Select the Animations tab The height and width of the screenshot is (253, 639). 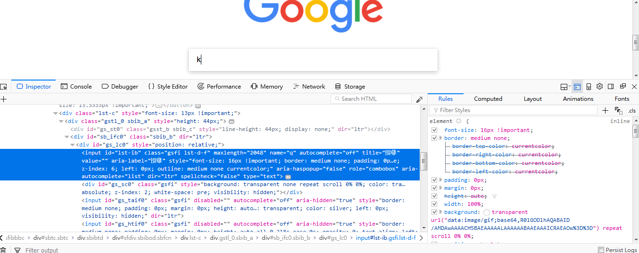[x=578, y=99]
